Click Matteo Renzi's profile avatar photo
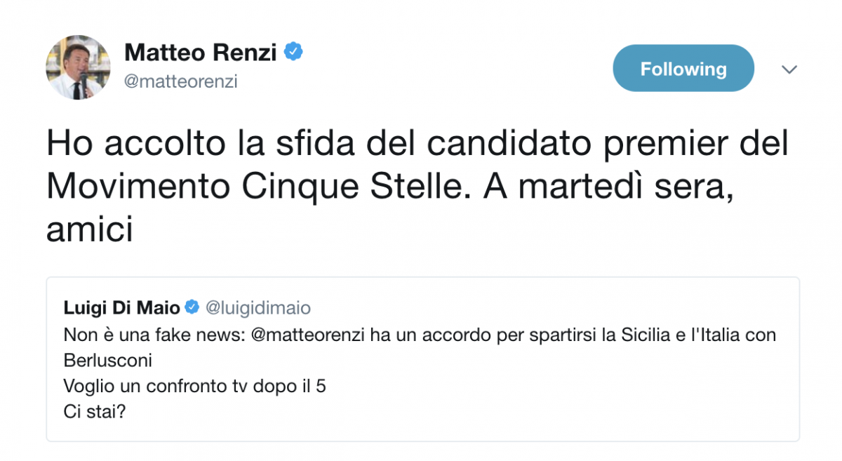The image size is (842, 461). pos(78,67)
